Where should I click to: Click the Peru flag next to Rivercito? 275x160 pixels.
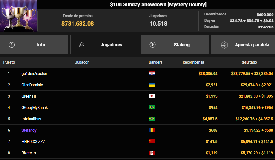152,153
